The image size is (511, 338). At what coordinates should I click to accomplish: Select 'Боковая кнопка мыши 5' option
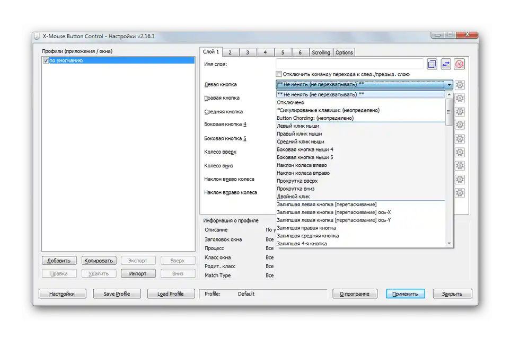click(360, 157)
